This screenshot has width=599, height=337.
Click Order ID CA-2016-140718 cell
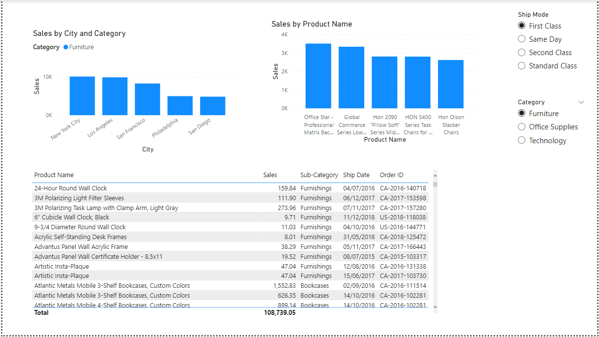(x=403, y=188)
